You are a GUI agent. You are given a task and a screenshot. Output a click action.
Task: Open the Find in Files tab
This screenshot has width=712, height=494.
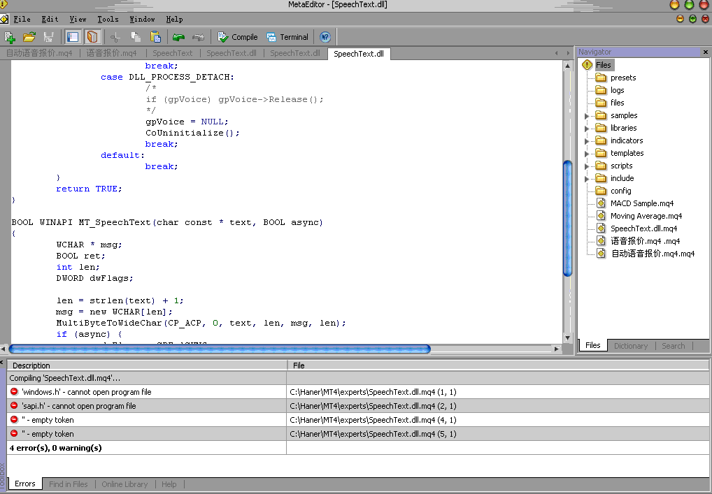click(x=68, y=484)
